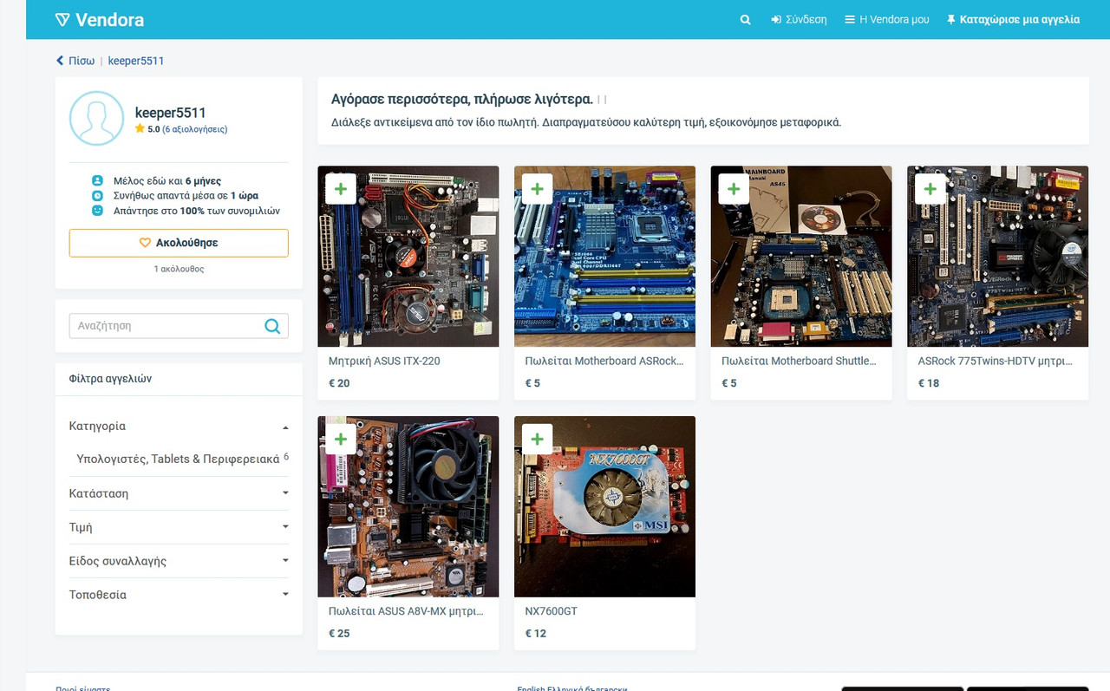Go back with the Πίσω link
The width and height of the screenshot is (1110, 691).
[x=75, y=61]
